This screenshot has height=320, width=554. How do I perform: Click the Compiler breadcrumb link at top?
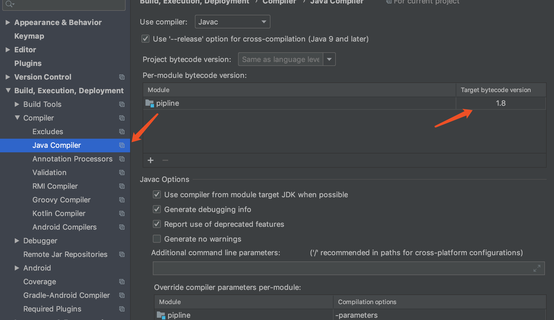click(x=279, y=2)
